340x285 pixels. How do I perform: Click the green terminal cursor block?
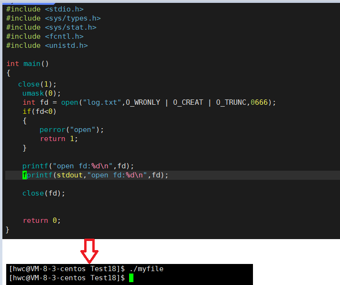[x=131, y=278]
